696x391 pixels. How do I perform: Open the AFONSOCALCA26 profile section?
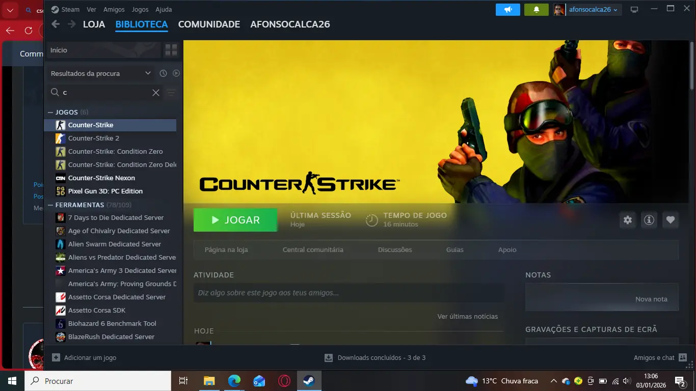pos(290,24)
